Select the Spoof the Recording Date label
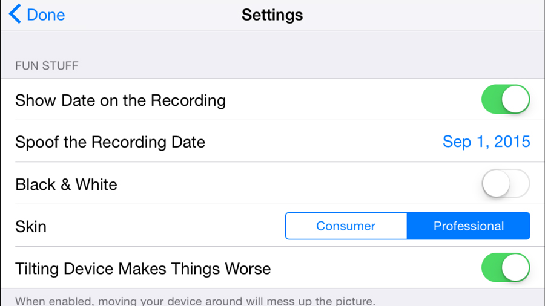This screenshot has height=306, width=545. point(110,142)
